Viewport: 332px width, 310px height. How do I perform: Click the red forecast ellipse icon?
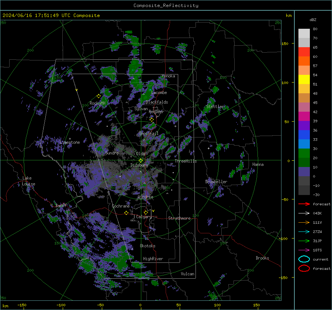pyautogui.click(x=304, y=268)
